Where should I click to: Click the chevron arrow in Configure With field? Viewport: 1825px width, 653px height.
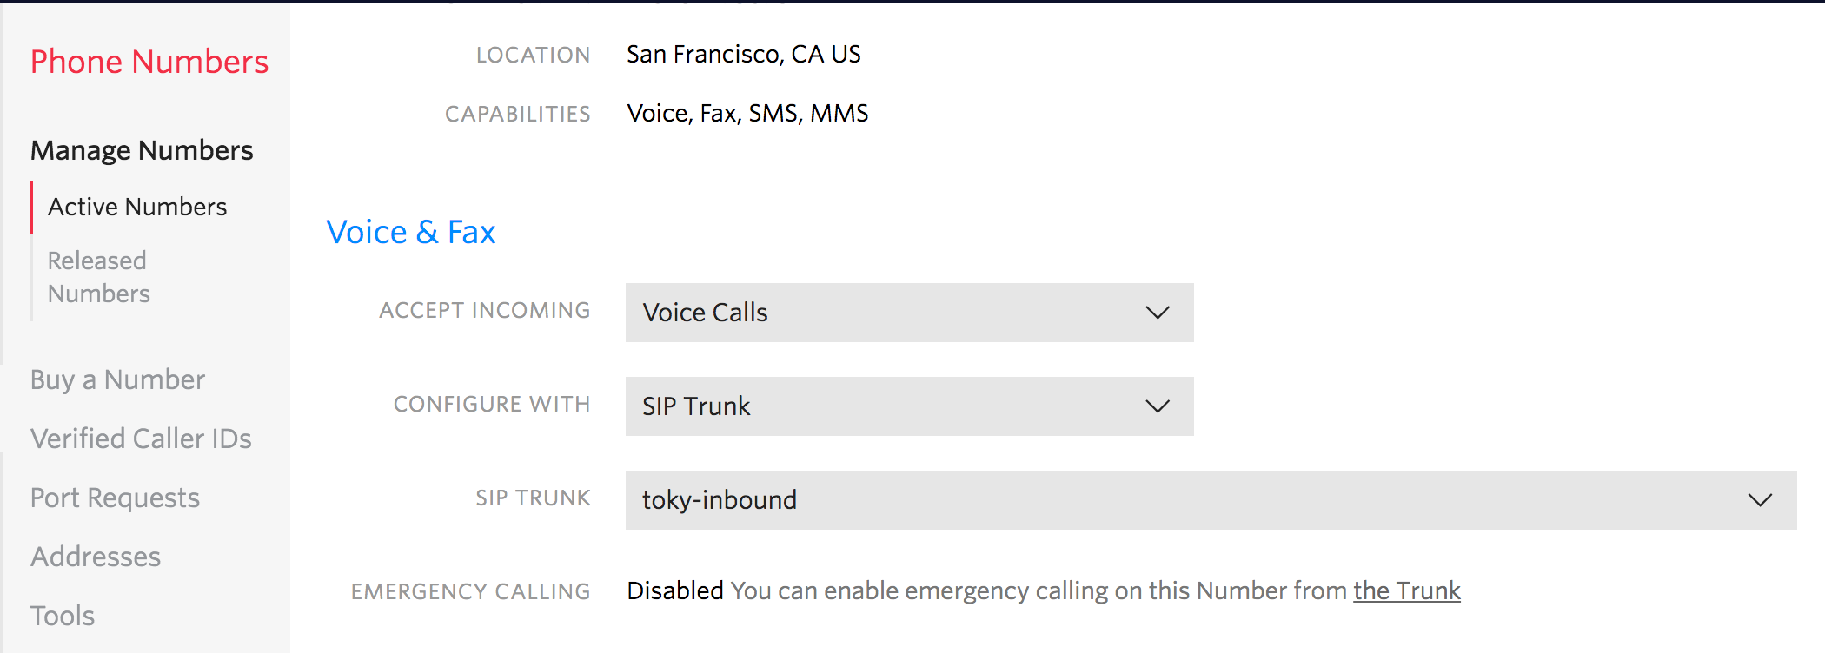click(1158, 406)
